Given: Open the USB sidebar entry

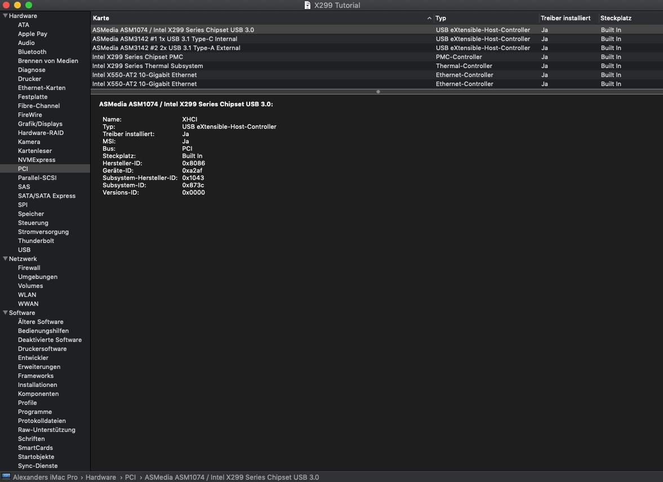Looking at the screenshot, I should pyautogui.click(x=24, y=250).
